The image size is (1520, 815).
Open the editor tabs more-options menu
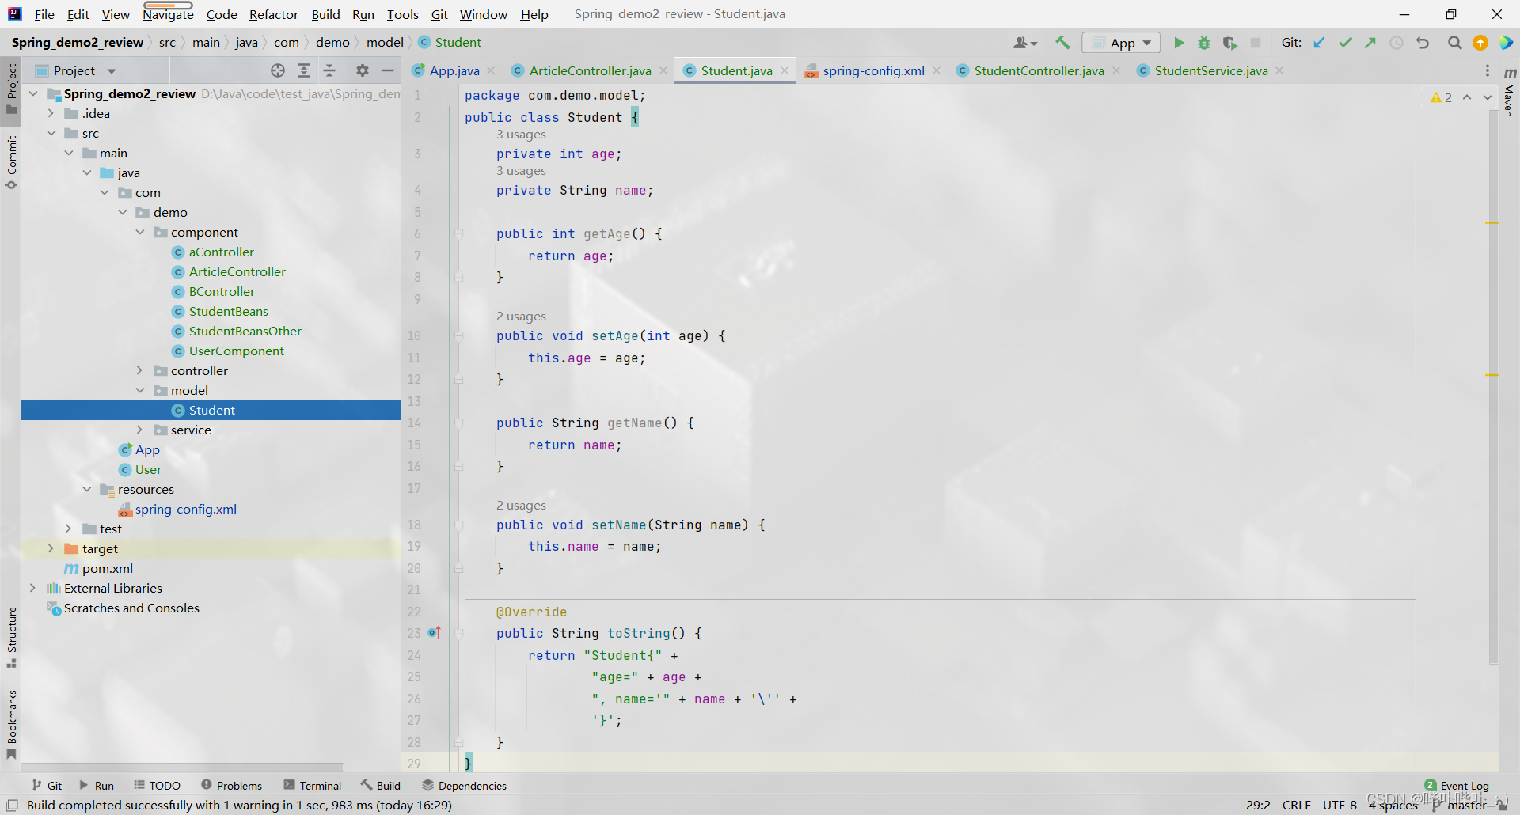[x=1488, y=70]
